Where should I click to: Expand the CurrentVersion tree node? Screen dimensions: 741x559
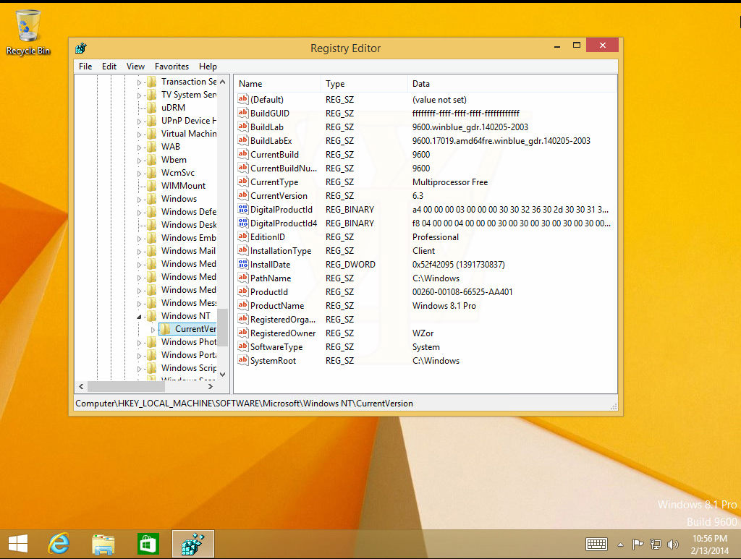pyautogui.click(x=153, y=330)
